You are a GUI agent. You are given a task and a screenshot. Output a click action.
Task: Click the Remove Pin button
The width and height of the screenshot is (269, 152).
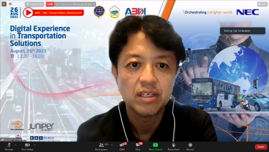pyautogui.click(x=34, y=4)
